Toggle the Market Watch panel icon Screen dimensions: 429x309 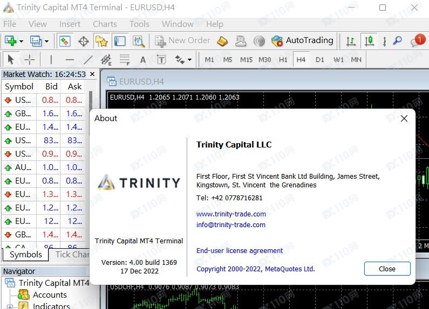65,41
